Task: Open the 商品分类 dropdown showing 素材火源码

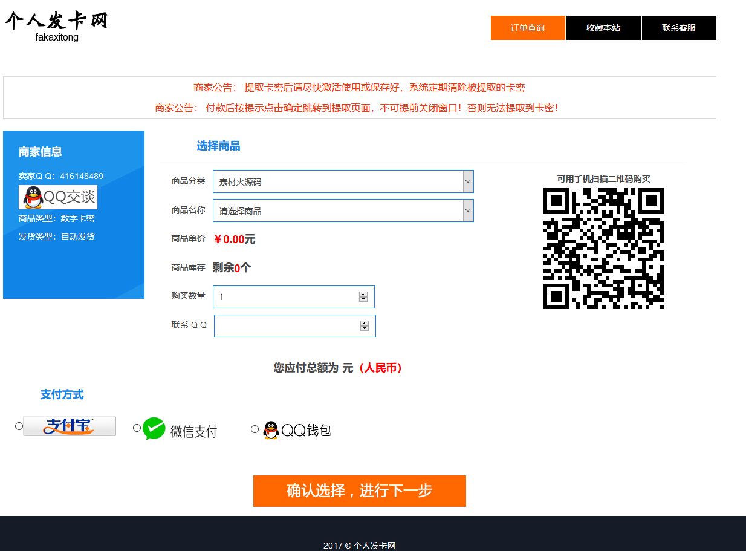Action: pos(343,181)
